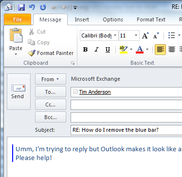This screenshot has width=182, height=177.
Task: Undo the last action
Action: point(32,7)
